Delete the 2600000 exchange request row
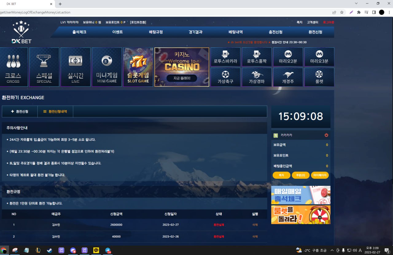This screenshot has width=393, height=255. 255,225
